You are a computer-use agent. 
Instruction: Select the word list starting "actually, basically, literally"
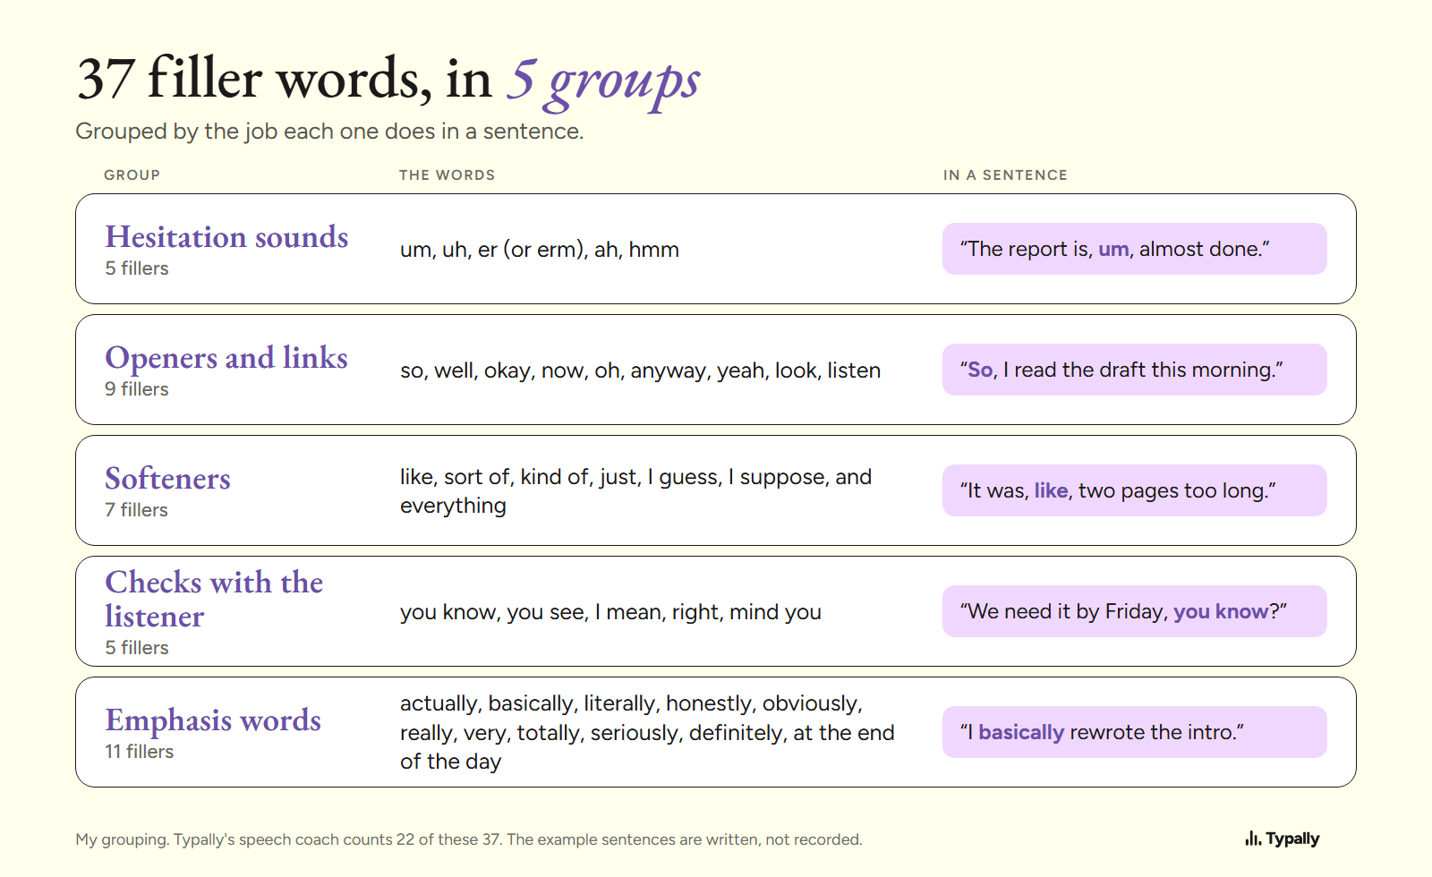click(647, 732)
